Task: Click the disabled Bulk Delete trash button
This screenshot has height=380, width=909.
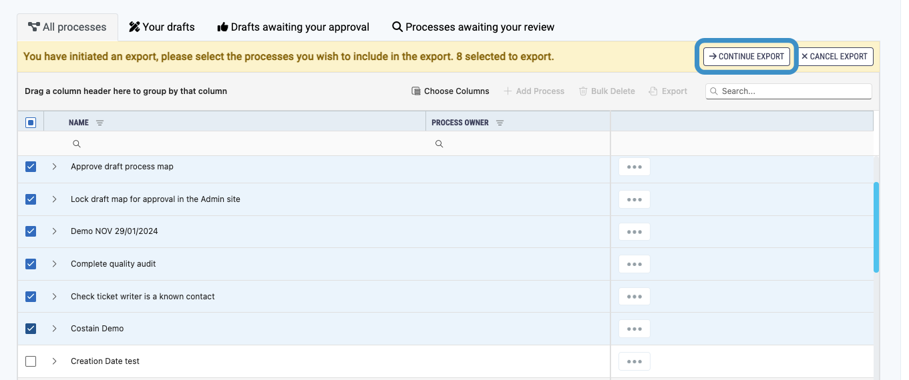Action: (x=606, y=91)
